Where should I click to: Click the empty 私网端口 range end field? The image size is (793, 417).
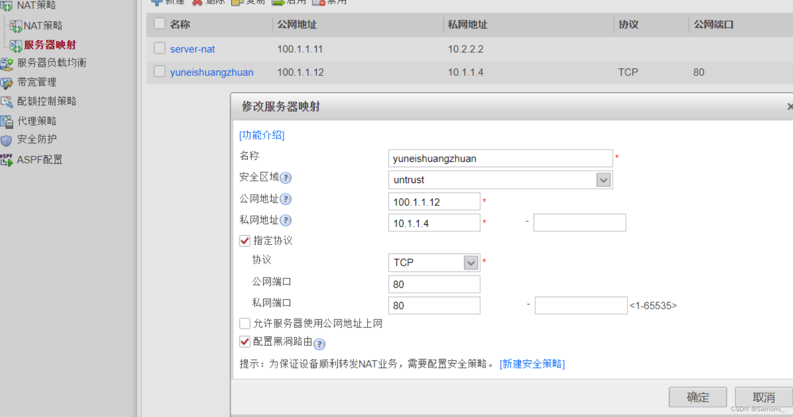coord(581,306)
